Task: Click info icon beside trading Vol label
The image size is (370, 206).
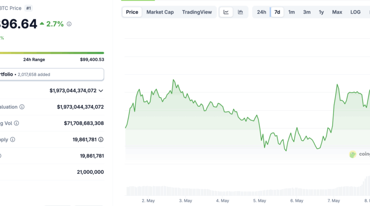Action: 16,123
